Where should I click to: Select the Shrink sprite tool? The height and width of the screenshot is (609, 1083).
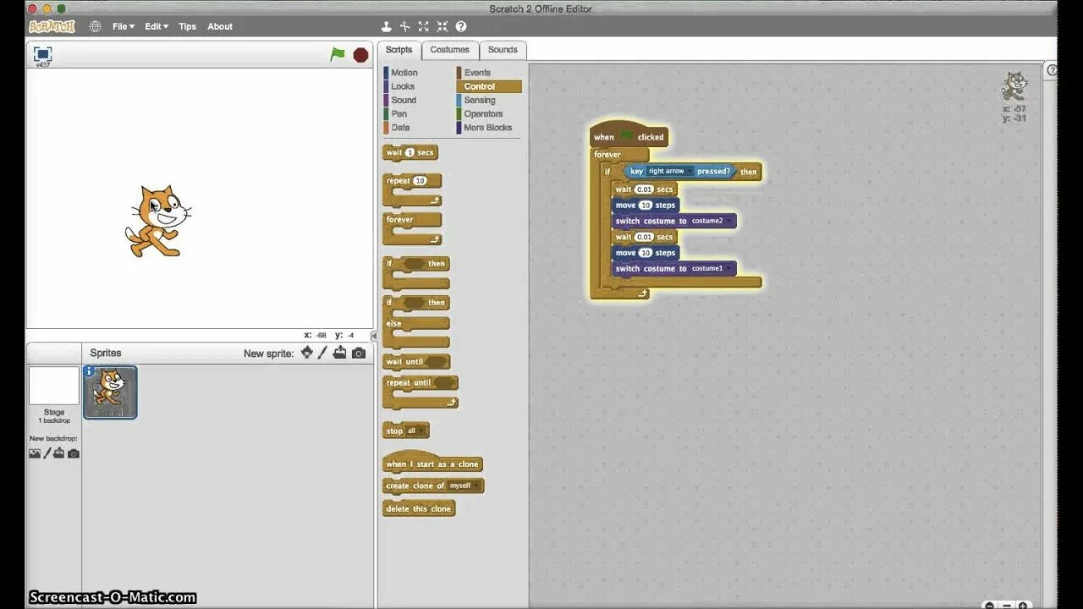[443, 26]
